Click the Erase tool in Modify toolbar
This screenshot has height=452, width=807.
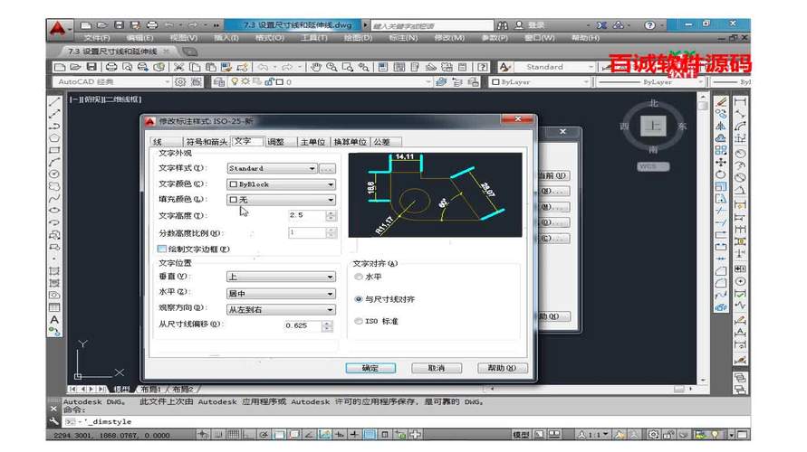click(x=721, y=101)
